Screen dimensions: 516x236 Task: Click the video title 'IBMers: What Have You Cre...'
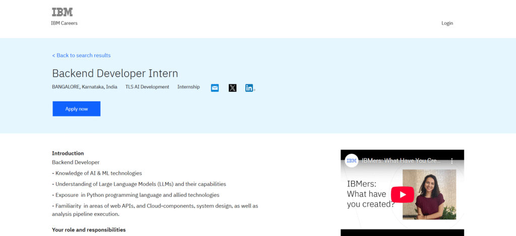point(401,161)
